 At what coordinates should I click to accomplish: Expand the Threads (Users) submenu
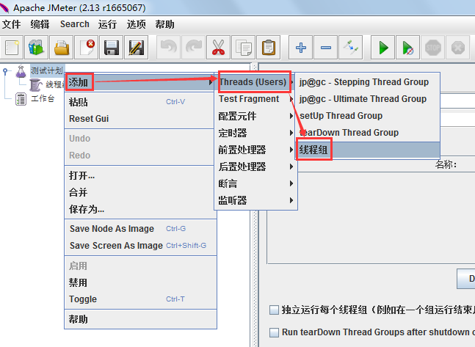click(x=255, y=82)
